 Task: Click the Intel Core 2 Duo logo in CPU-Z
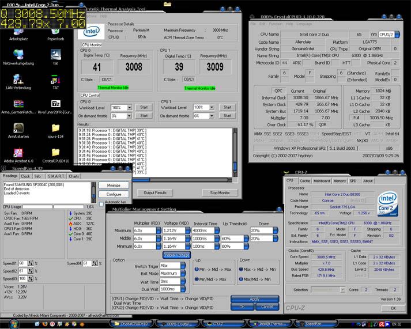pos(388,204)
